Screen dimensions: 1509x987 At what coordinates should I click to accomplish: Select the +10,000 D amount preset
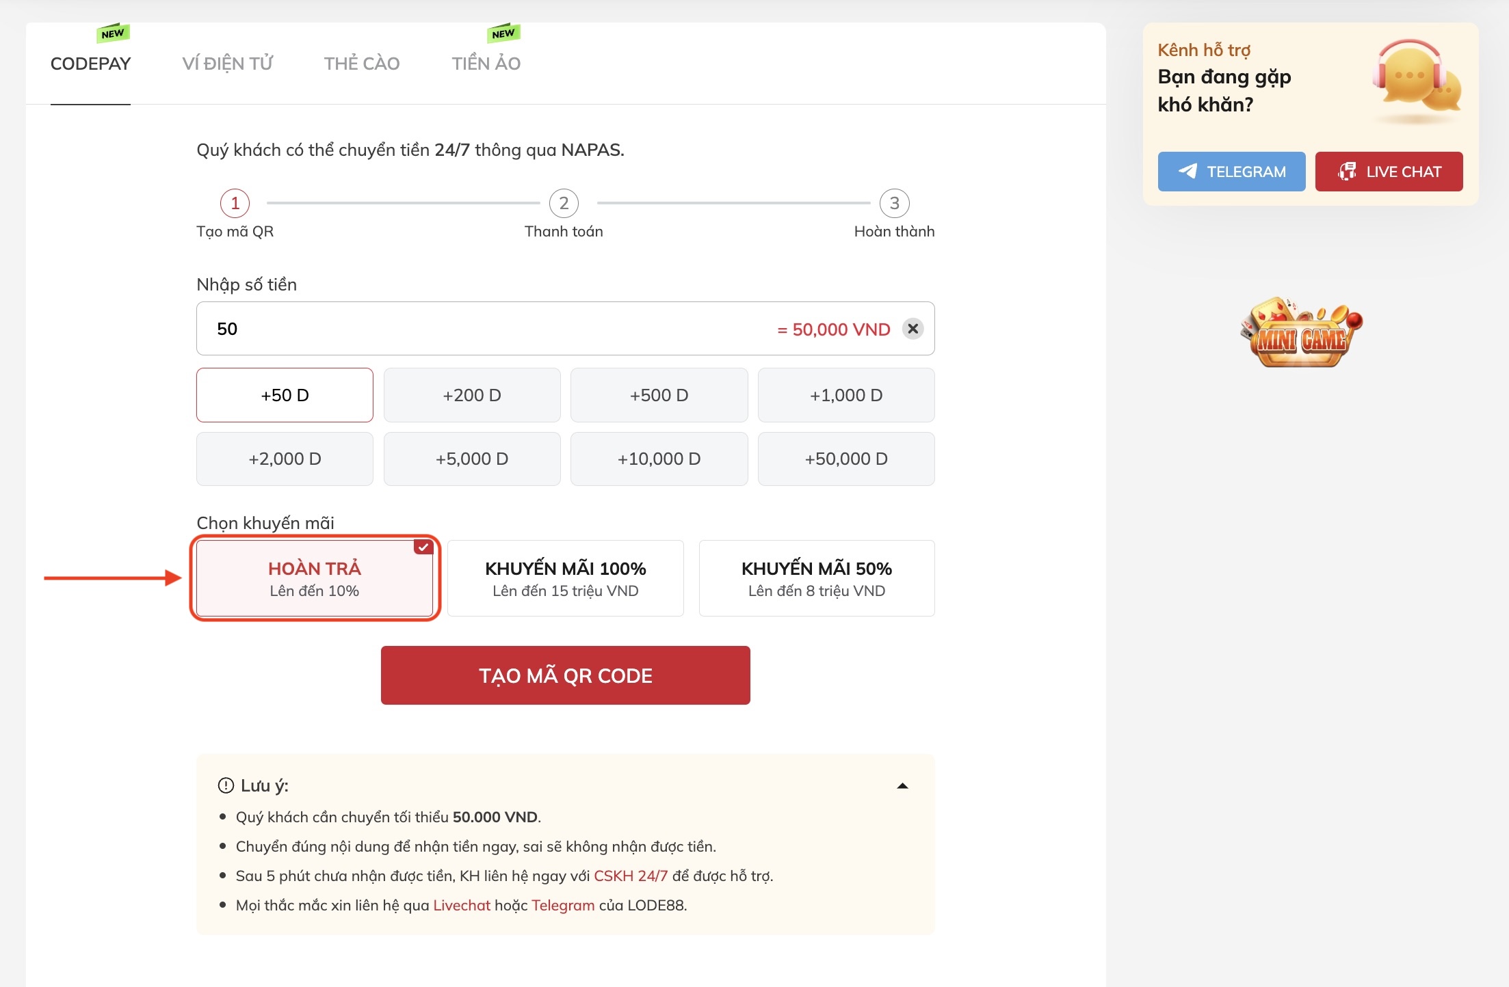click(x=659, y=459)
